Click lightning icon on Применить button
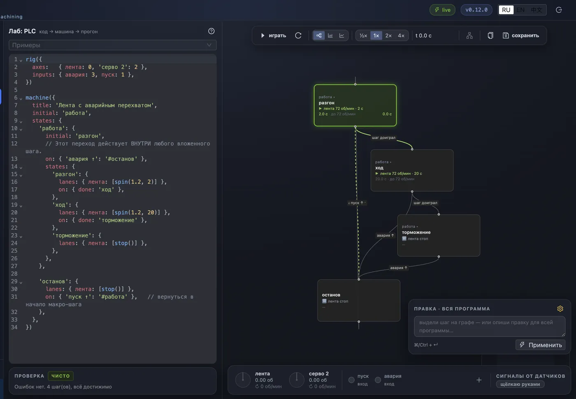 [x=522, y=345]
